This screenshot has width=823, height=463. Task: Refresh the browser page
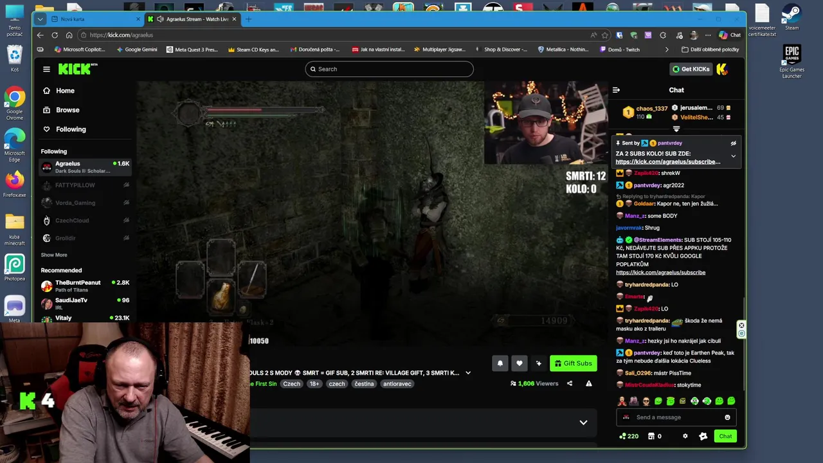(55, 35)
